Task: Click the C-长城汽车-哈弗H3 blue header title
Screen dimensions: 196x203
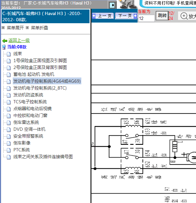Action: [45, 16]
